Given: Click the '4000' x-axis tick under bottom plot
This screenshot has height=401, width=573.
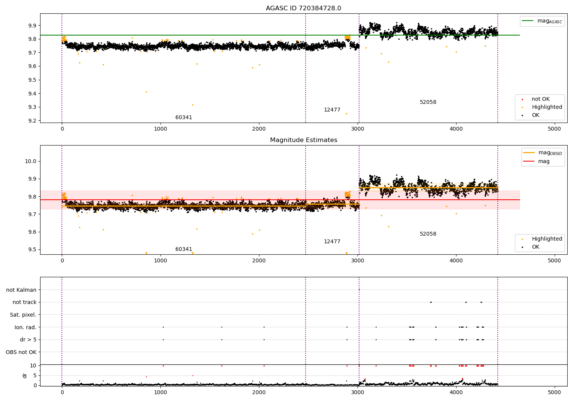Looking at the screenshot, I should click(456, 393).
